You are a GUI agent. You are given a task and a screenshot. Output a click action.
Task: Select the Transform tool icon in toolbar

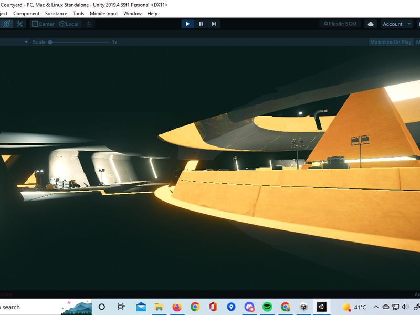click(7, 24)
